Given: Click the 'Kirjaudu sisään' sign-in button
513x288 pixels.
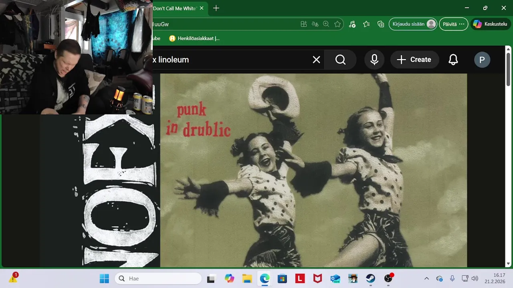Looking at the screenshot, I should pyautogui.click(x=413, y=24).
